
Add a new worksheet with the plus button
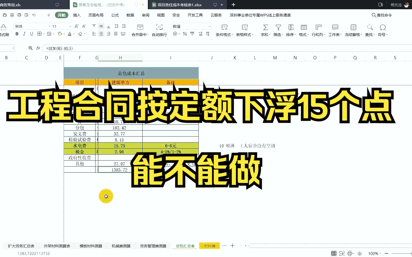(x=233, y=246)
